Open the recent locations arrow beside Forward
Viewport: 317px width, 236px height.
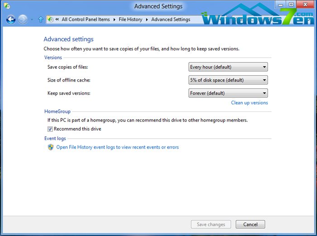pos(32,20)
